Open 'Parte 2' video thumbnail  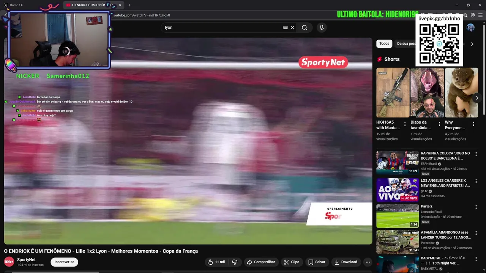398,216
